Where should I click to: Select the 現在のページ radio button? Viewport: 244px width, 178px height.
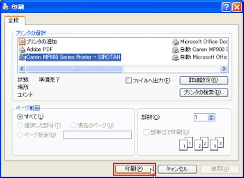click(x=74, y=125)
